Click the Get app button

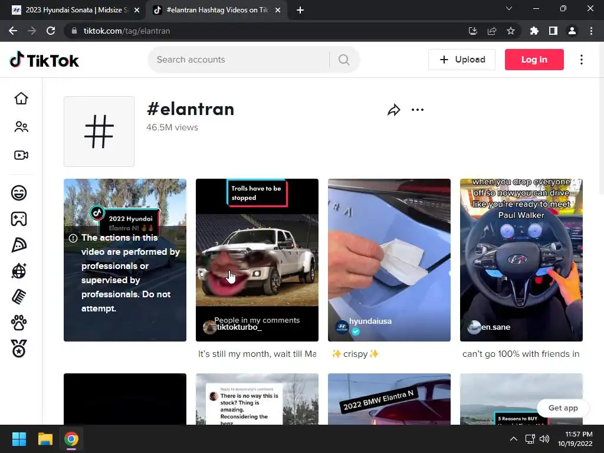tap(563, 408)
